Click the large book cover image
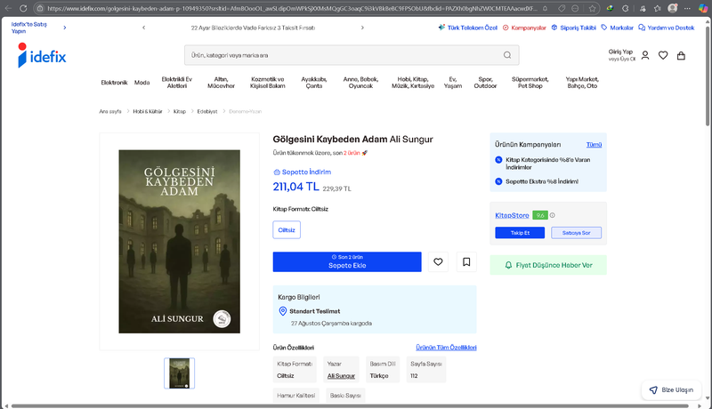The image size is (712, 409). [x=180, y=242]
